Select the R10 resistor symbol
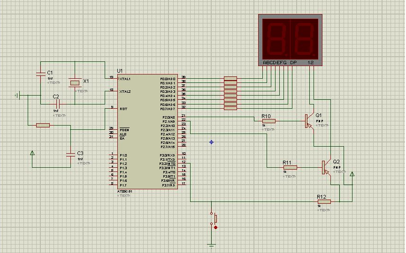Viewport: 406px width, 253px height. click(269, 121)
